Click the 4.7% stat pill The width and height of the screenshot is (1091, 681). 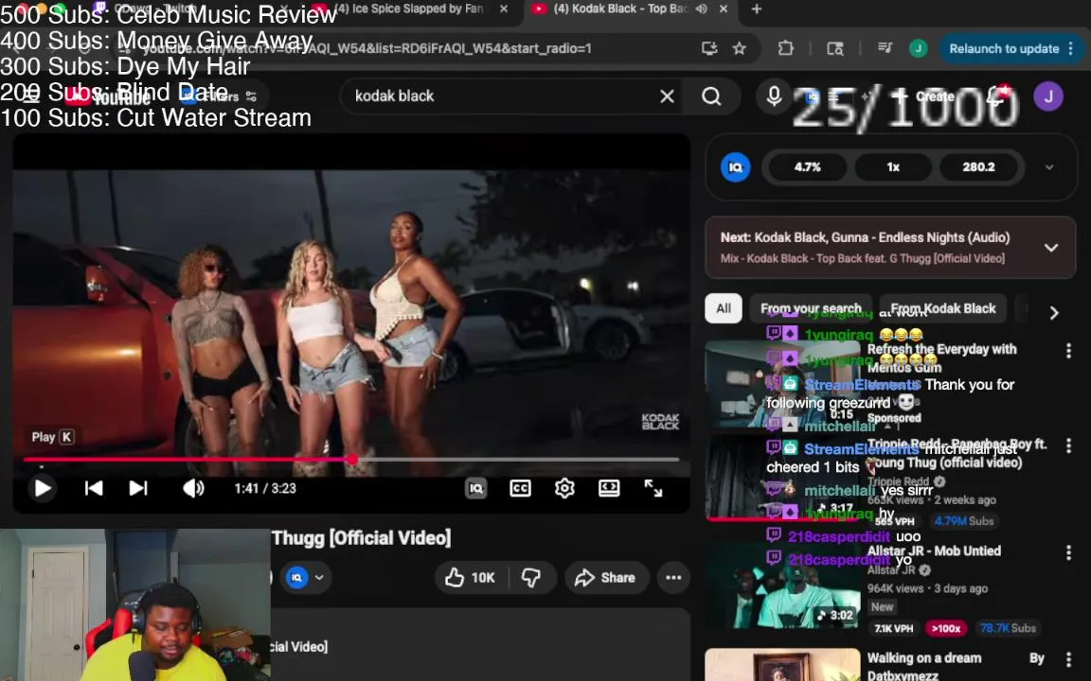pos(807,167)
